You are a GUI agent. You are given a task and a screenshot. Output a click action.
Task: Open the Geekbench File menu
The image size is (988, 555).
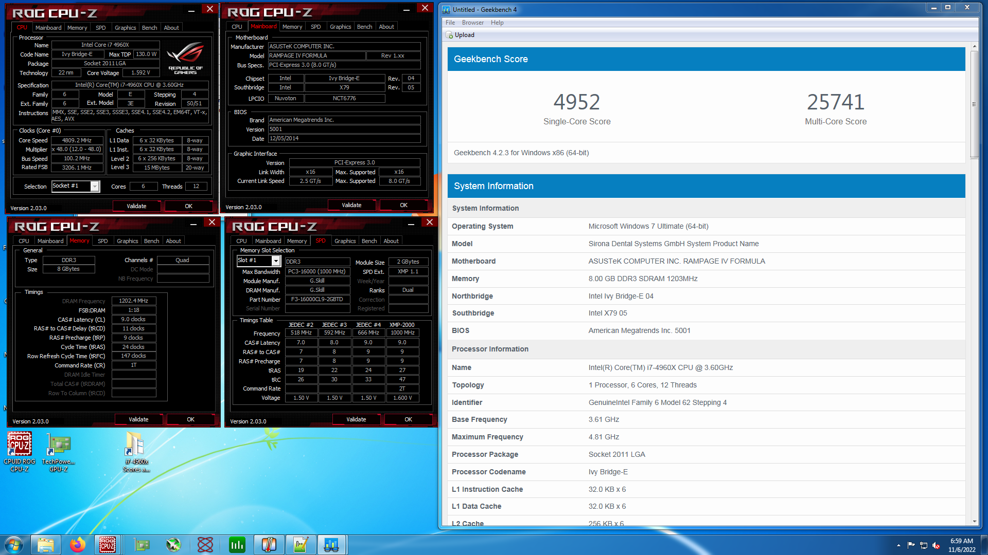click(450, 23)
